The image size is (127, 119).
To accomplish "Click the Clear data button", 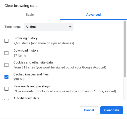I will pos(112,110).
